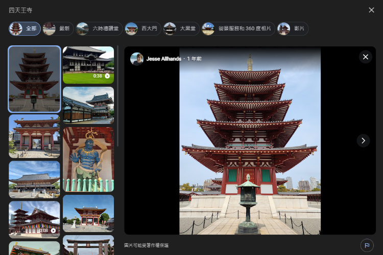The height and width of the screenshot is (255, 383).
Task: Open the red gate with walkway thumbnail
Action: tap(34, 136)
